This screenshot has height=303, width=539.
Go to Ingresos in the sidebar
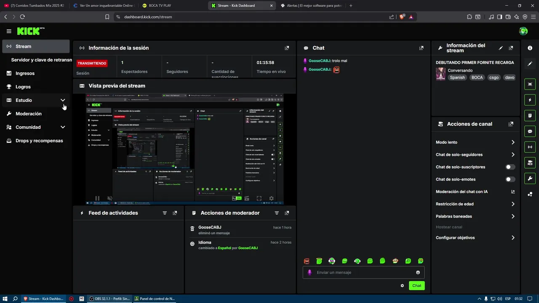[36, 73]
